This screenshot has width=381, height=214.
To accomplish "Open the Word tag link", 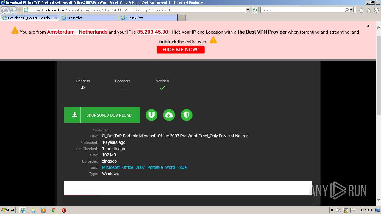I will coord(170,167).
